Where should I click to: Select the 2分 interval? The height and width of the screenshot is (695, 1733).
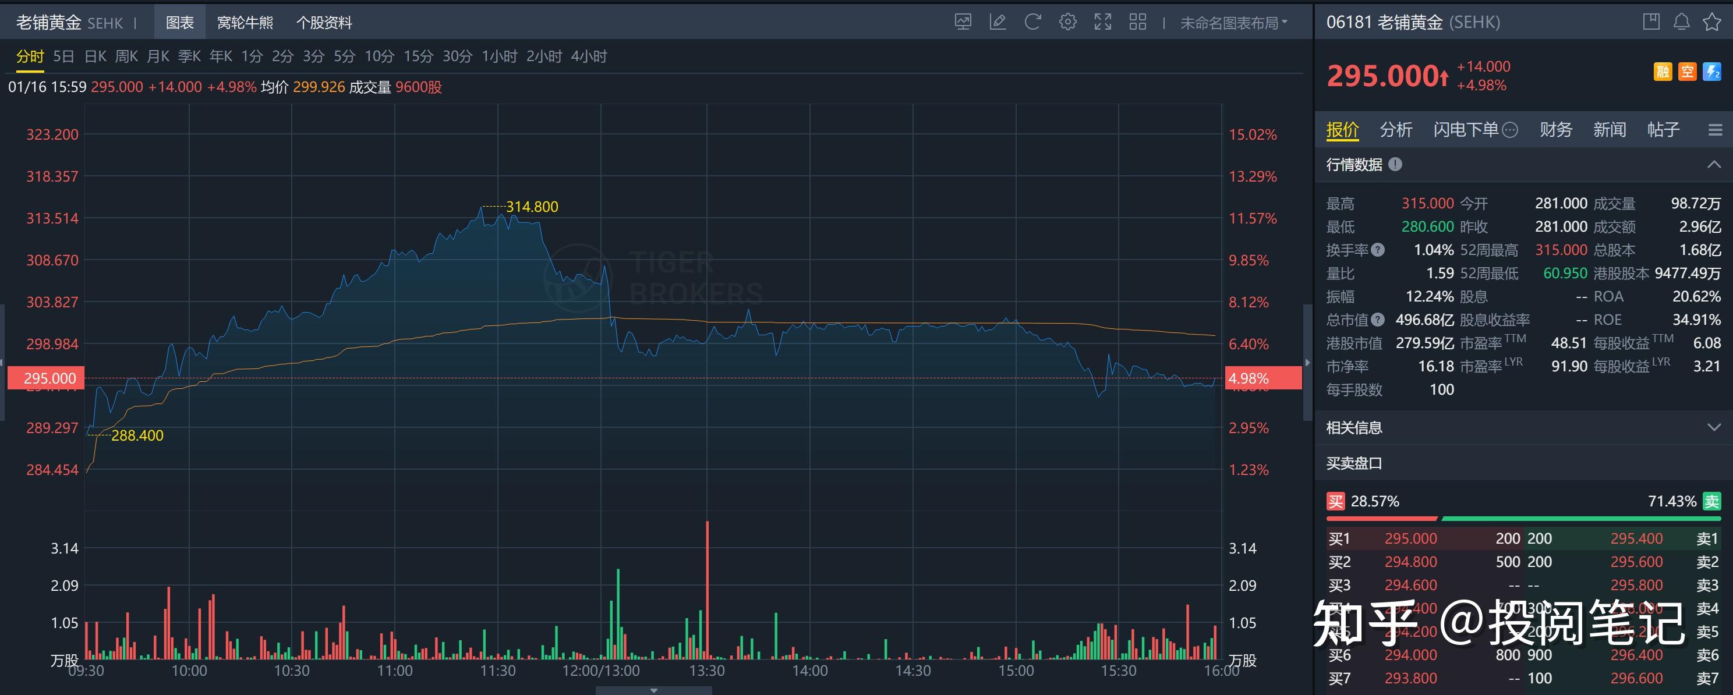point(282,56)
